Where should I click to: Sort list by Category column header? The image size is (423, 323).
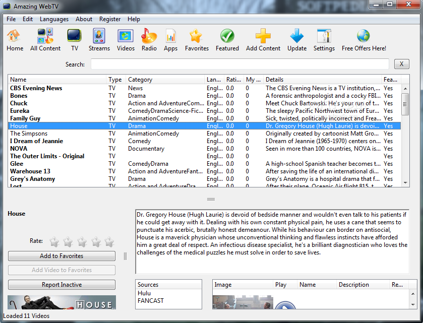(x=165, y=80)
